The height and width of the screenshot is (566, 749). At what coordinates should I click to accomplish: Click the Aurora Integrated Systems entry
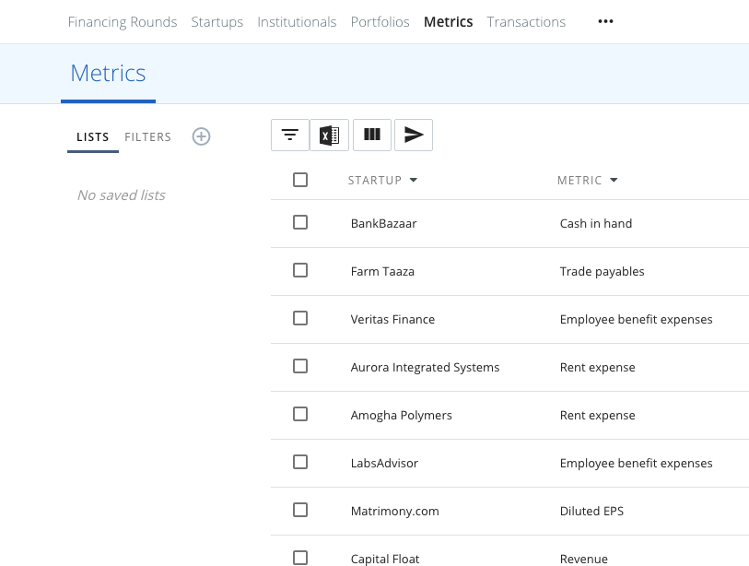click(x=425, y=367)
